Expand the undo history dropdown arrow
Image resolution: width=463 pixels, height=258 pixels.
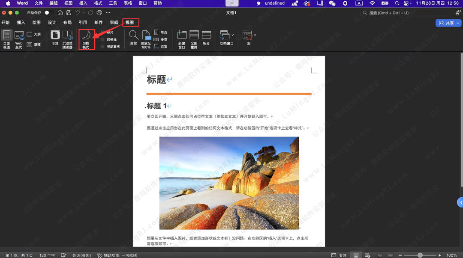pyautogui.click(x=84, y=13)
